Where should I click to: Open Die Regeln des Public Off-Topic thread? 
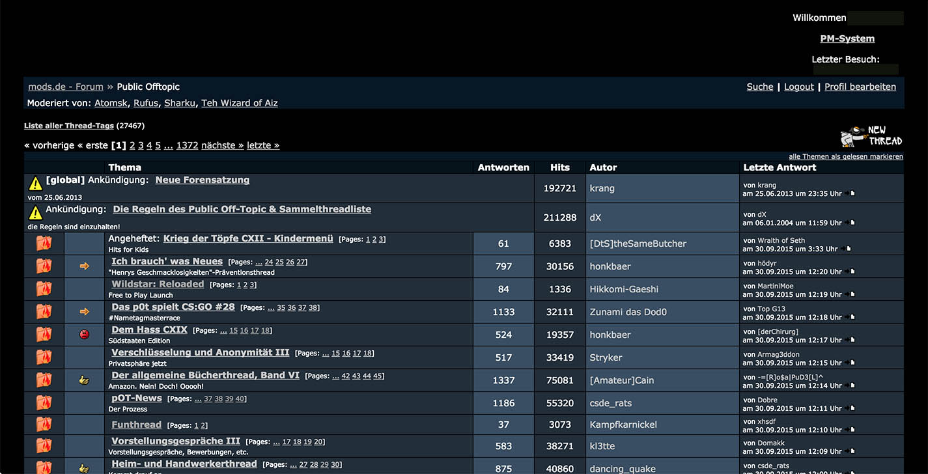pos(242,209)
